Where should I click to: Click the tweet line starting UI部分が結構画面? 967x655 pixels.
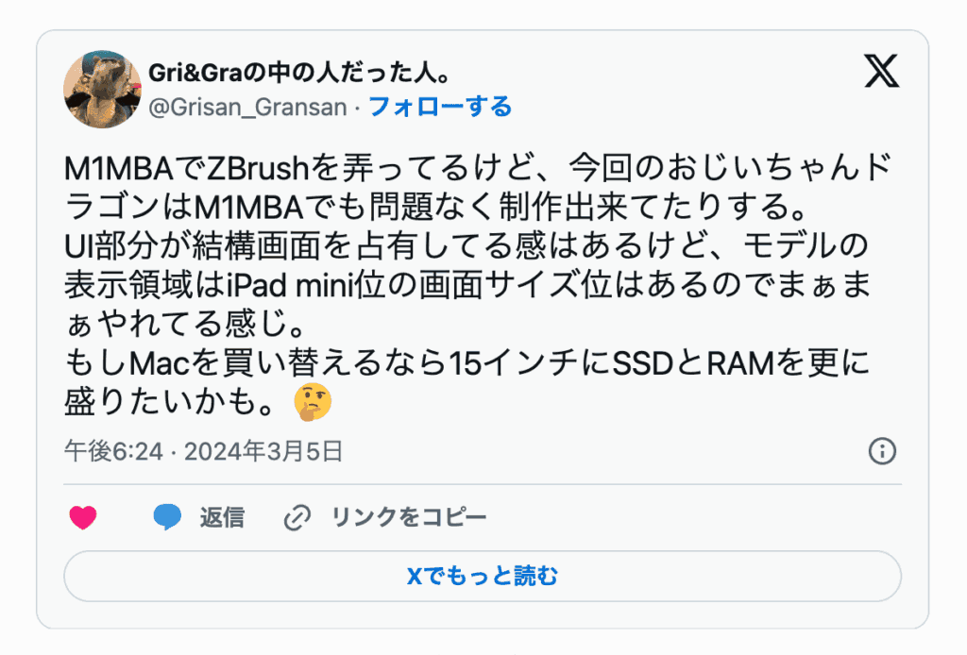467,245
